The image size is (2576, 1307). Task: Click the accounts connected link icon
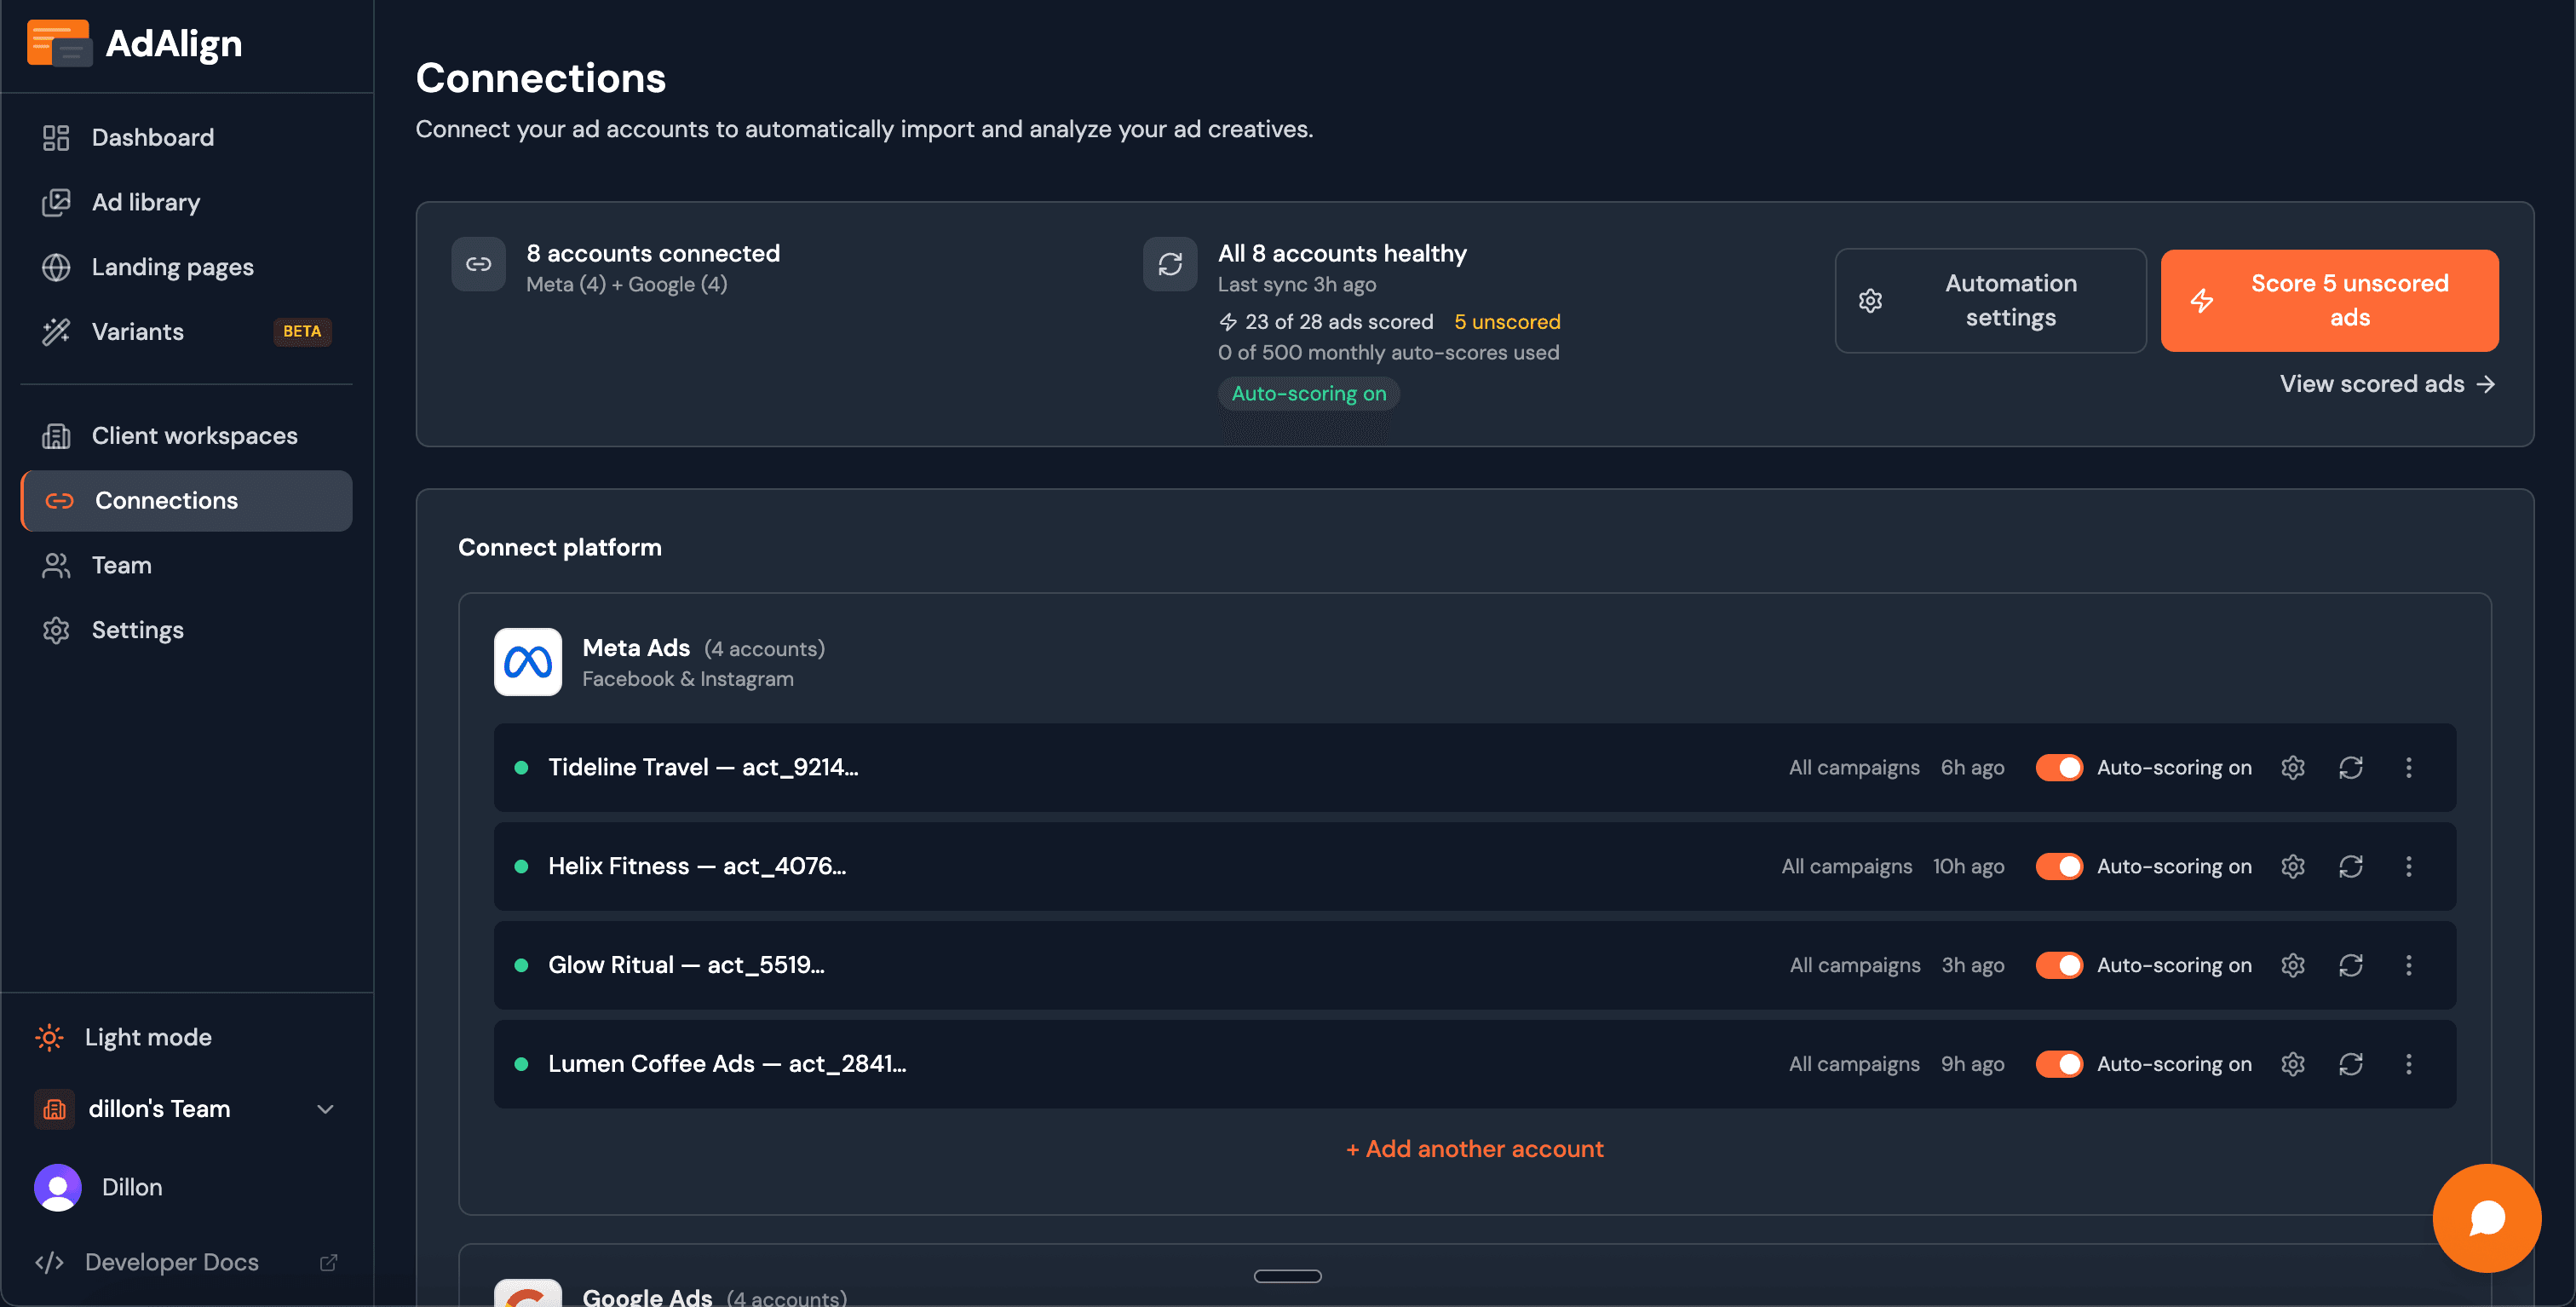[x=478, y=264]
